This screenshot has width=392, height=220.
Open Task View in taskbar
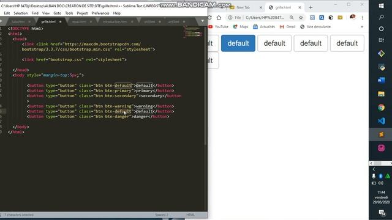[381, 40]
